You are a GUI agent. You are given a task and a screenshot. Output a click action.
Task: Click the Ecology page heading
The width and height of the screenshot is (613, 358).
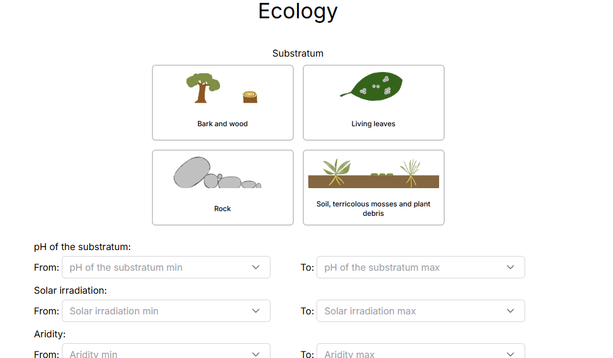coord(298,11)
